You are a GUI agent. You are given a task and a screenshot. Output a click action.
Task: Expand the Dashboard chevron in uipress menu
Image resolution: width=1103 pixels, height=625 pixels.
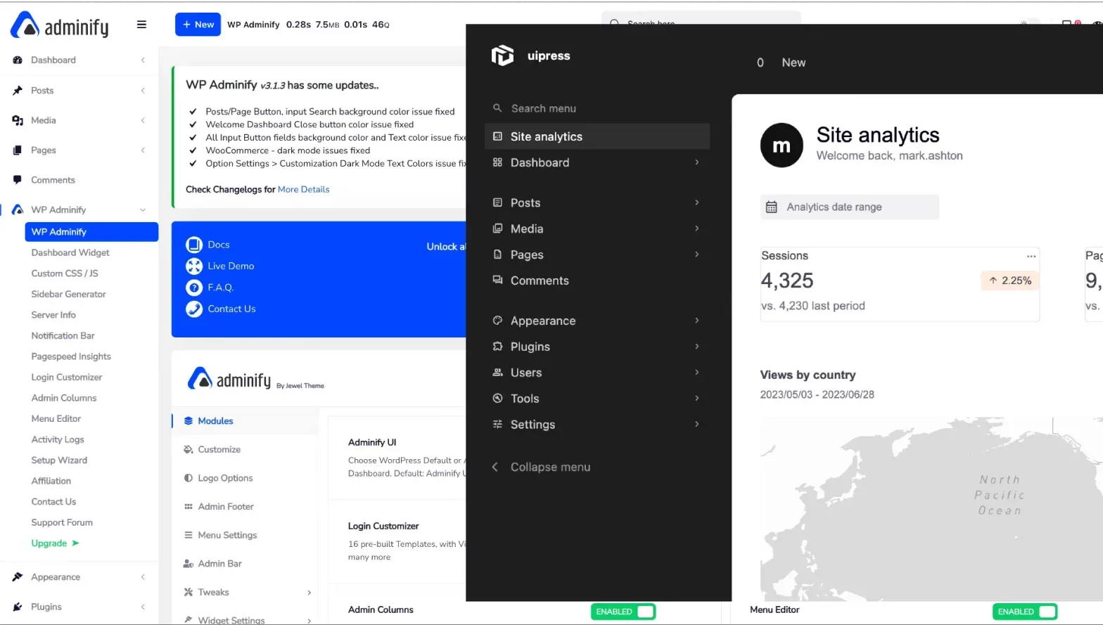tap(697, 162)
